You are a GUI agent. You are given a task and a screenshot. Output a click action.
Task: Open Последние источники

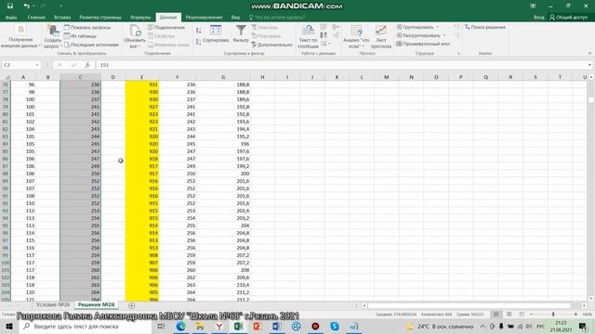click(91, 45)
